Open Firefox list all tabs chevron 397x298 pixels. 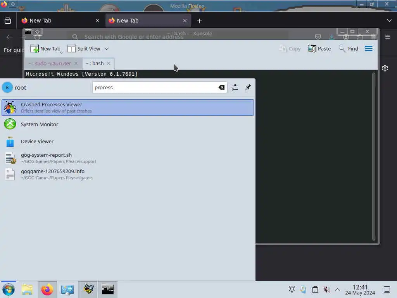(x=389, y=21)
